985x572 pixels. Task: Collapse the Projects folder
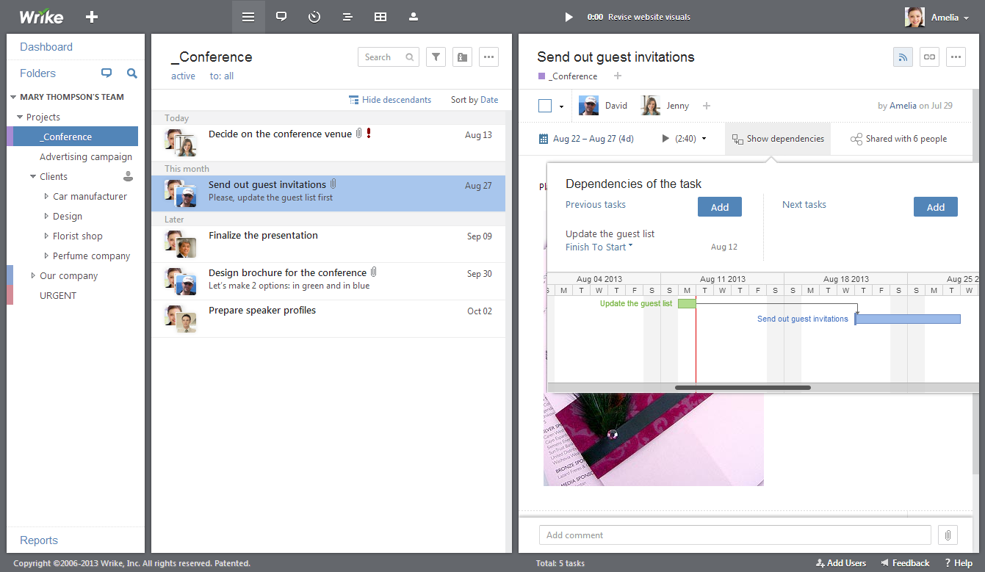pos(20,117)
